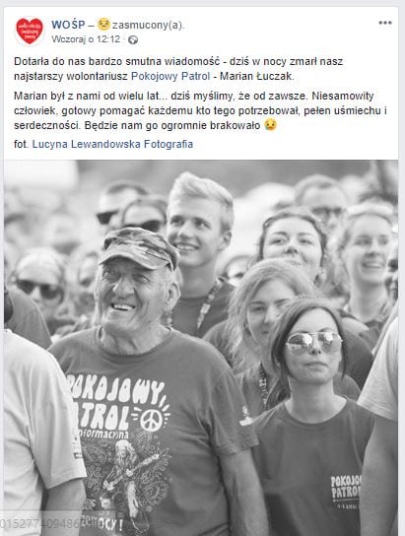Click the peace symbol on the t-shirt
Screen dimensions: 405x536
pos(151,419)
